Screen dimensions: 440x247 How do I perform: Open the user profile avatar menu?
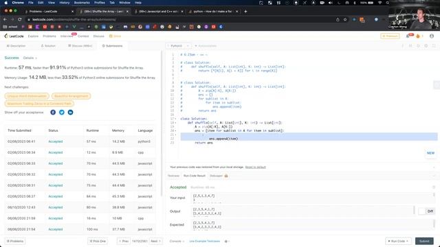click(x=432, y=36)
